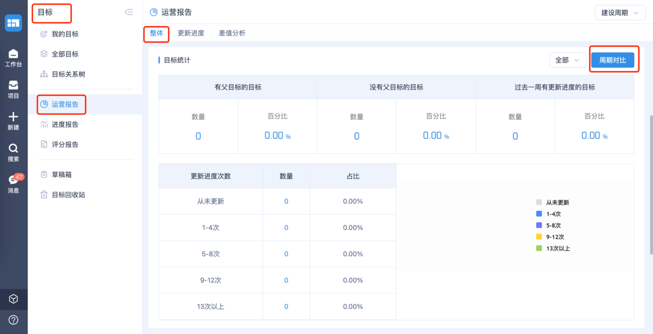This screenshot has height=334, width=653.
Task: Open 目标关系树 in the sidebar
Action: click(x=68, y=75)
